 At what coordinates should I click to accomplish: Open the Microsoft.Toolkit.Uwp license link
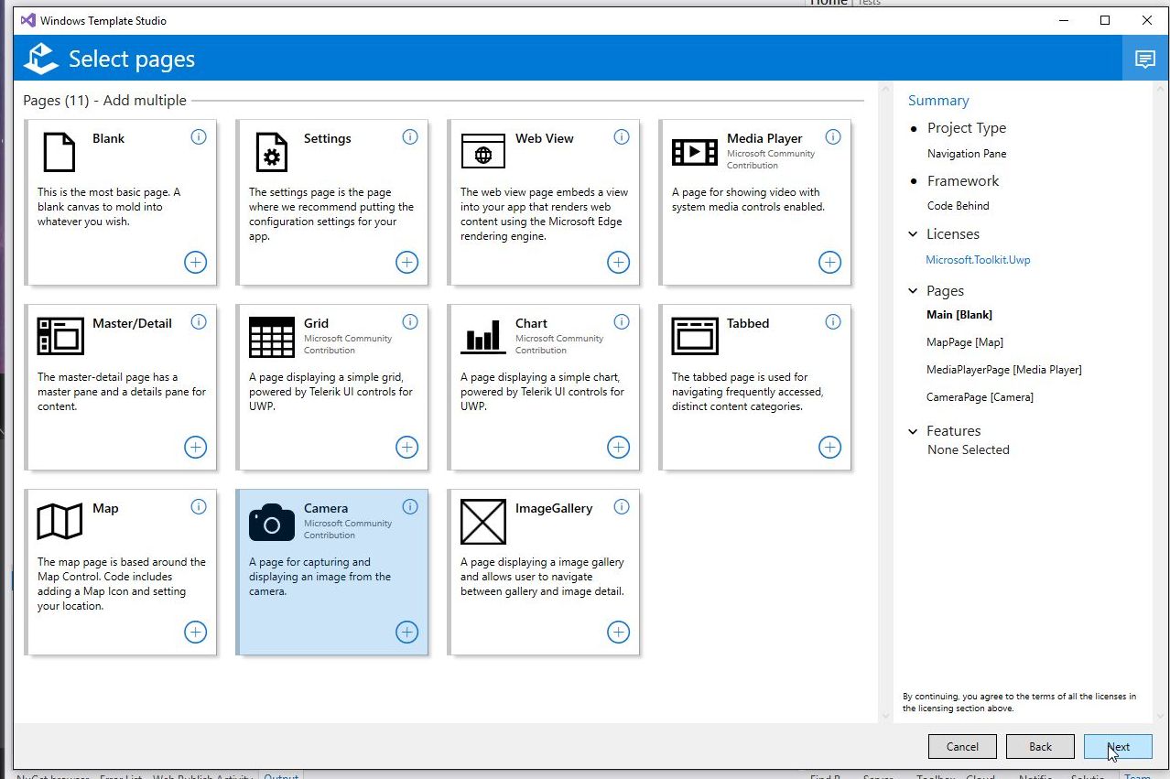tap(978, 260)
